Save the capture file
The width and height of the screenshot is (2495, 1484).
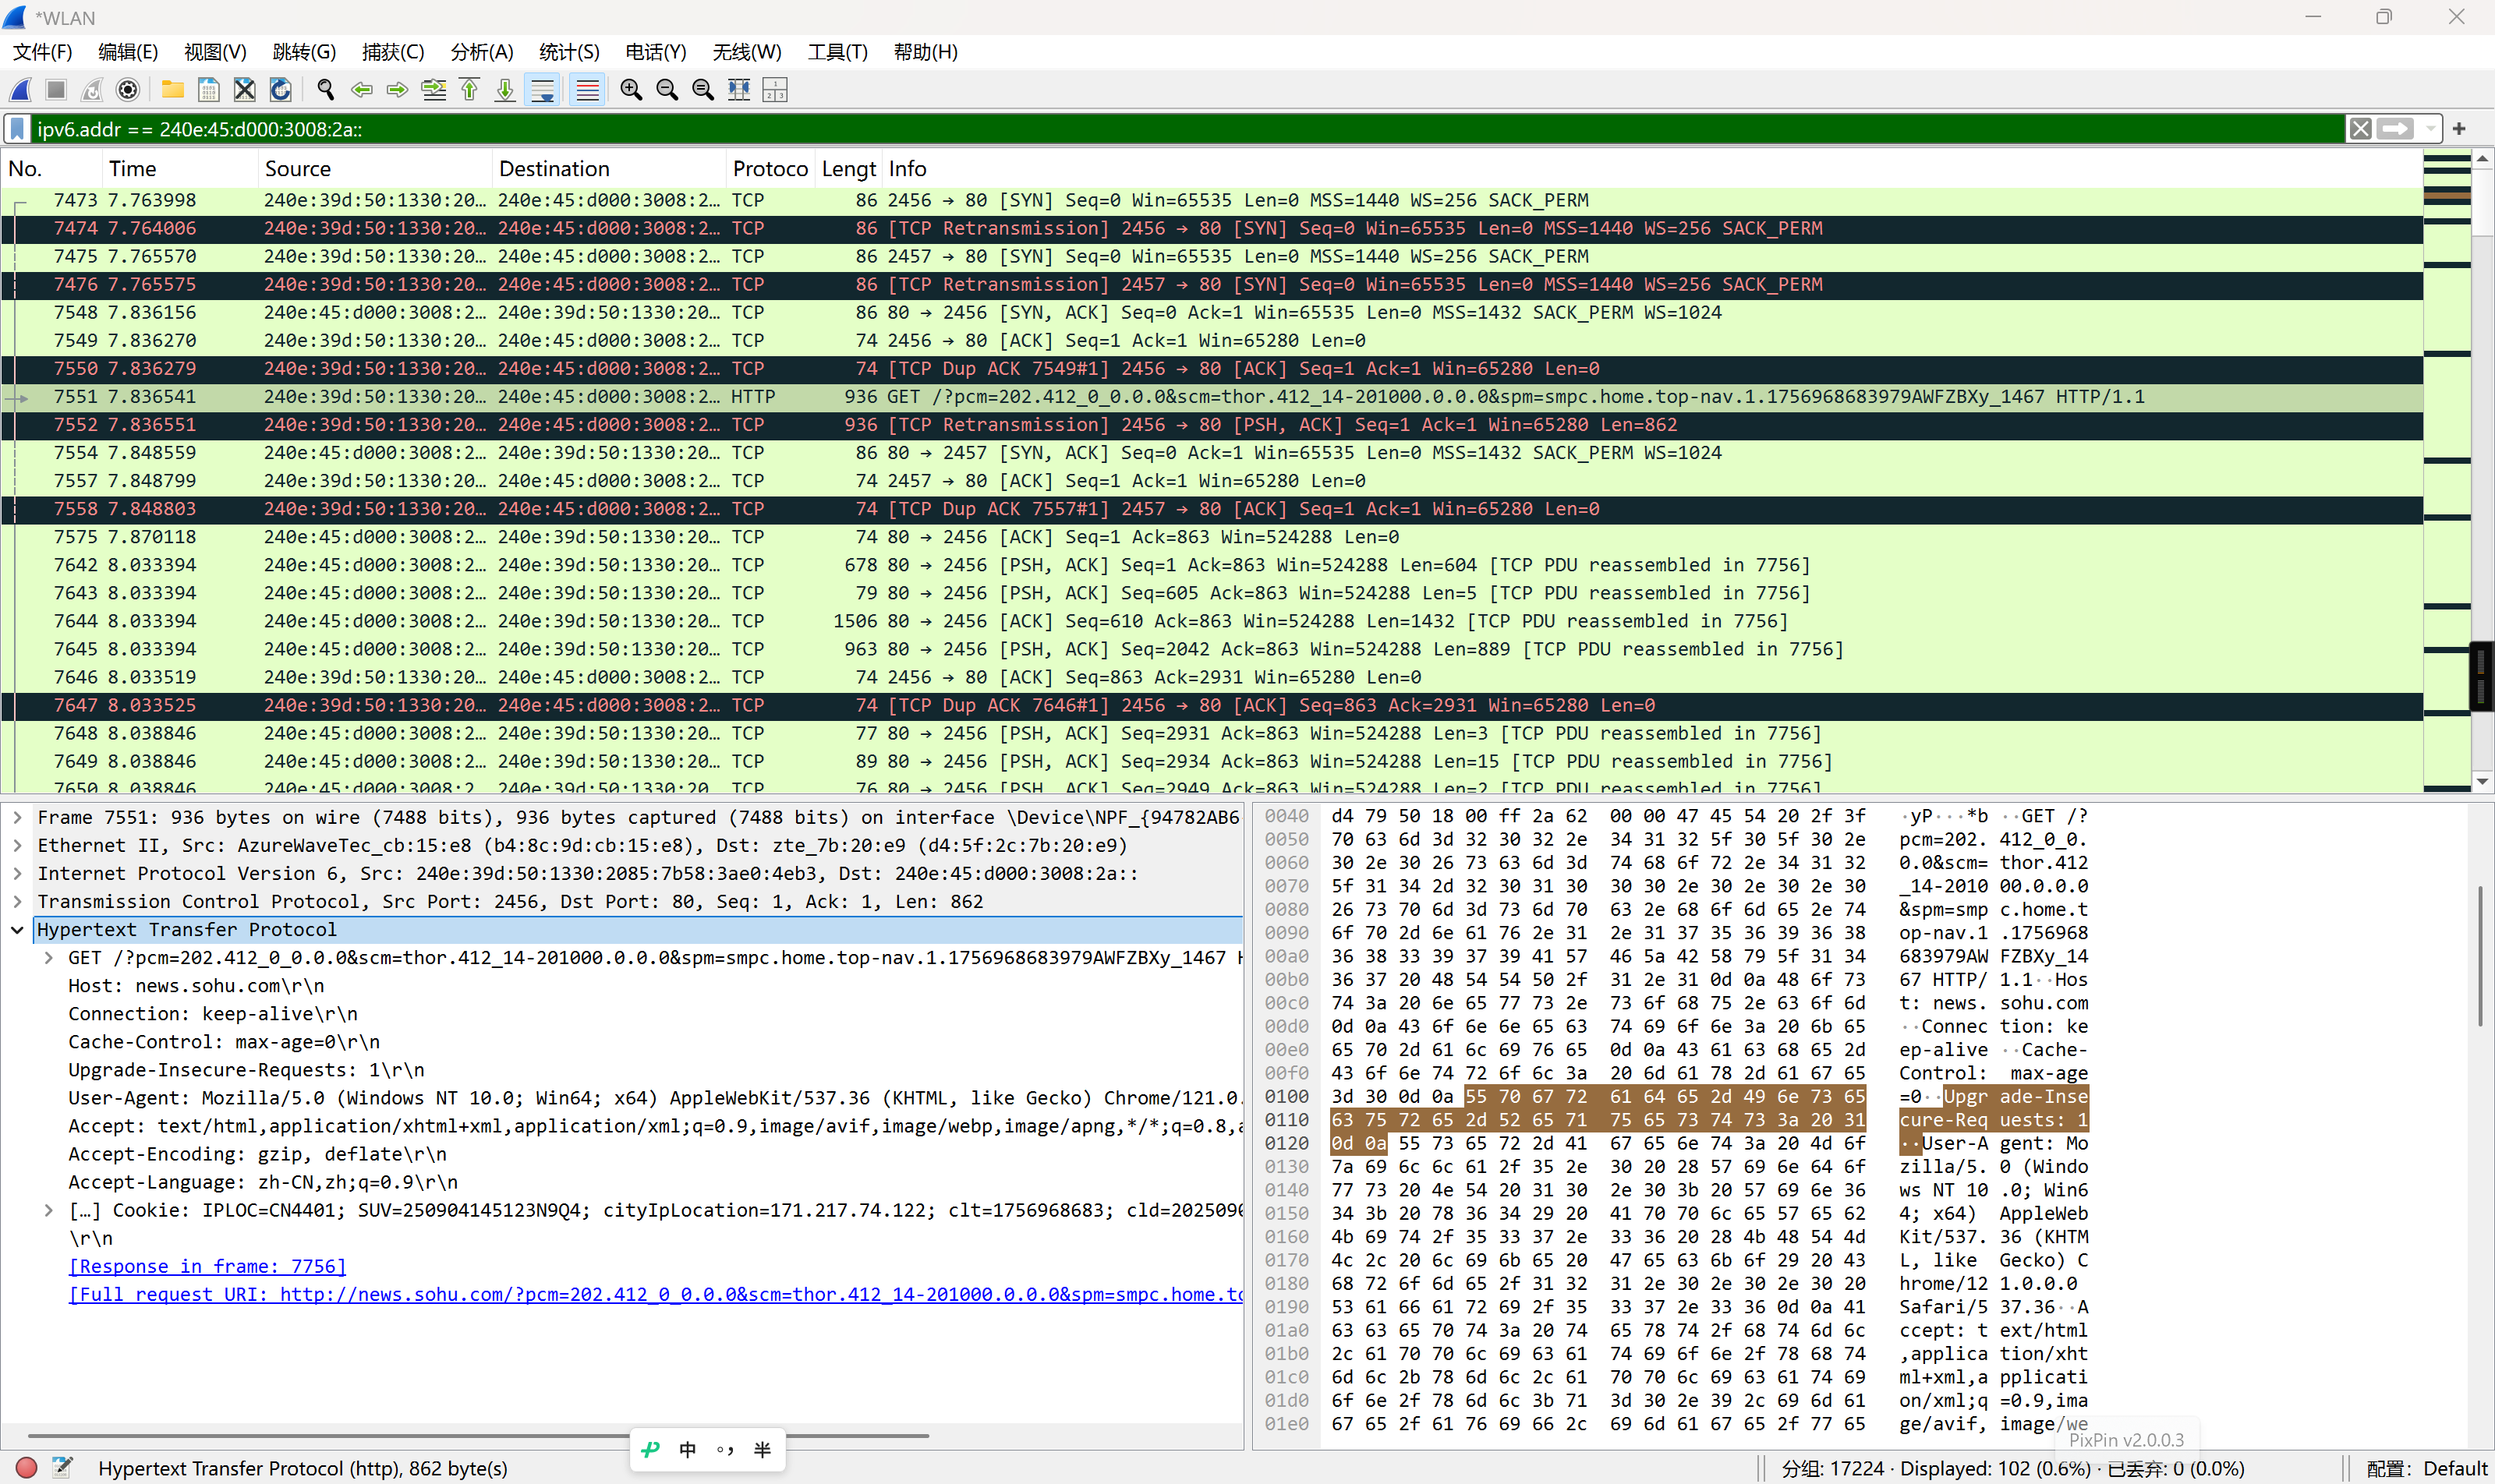coord(209,90)
